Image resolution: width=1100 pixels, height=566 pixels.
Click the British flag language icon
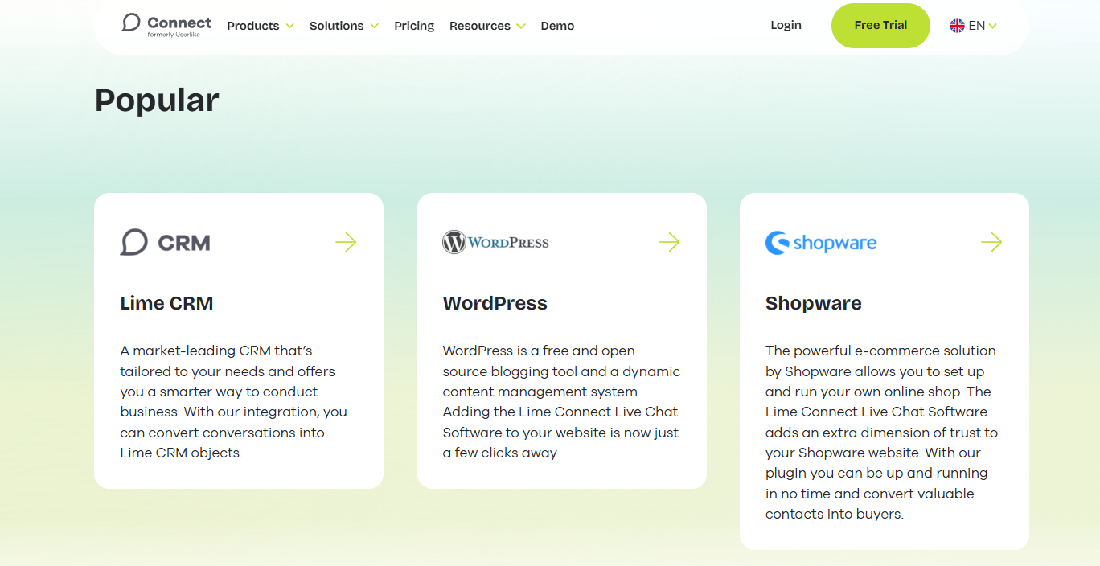956,25
